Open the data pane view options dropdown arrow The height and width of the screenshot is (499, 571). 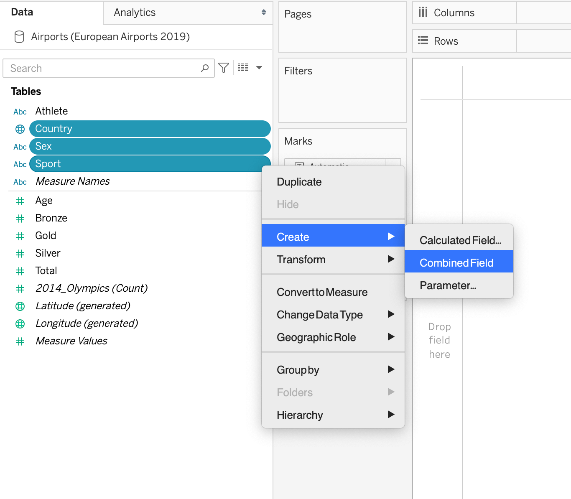pyautogui.click(x=259, y=68)
